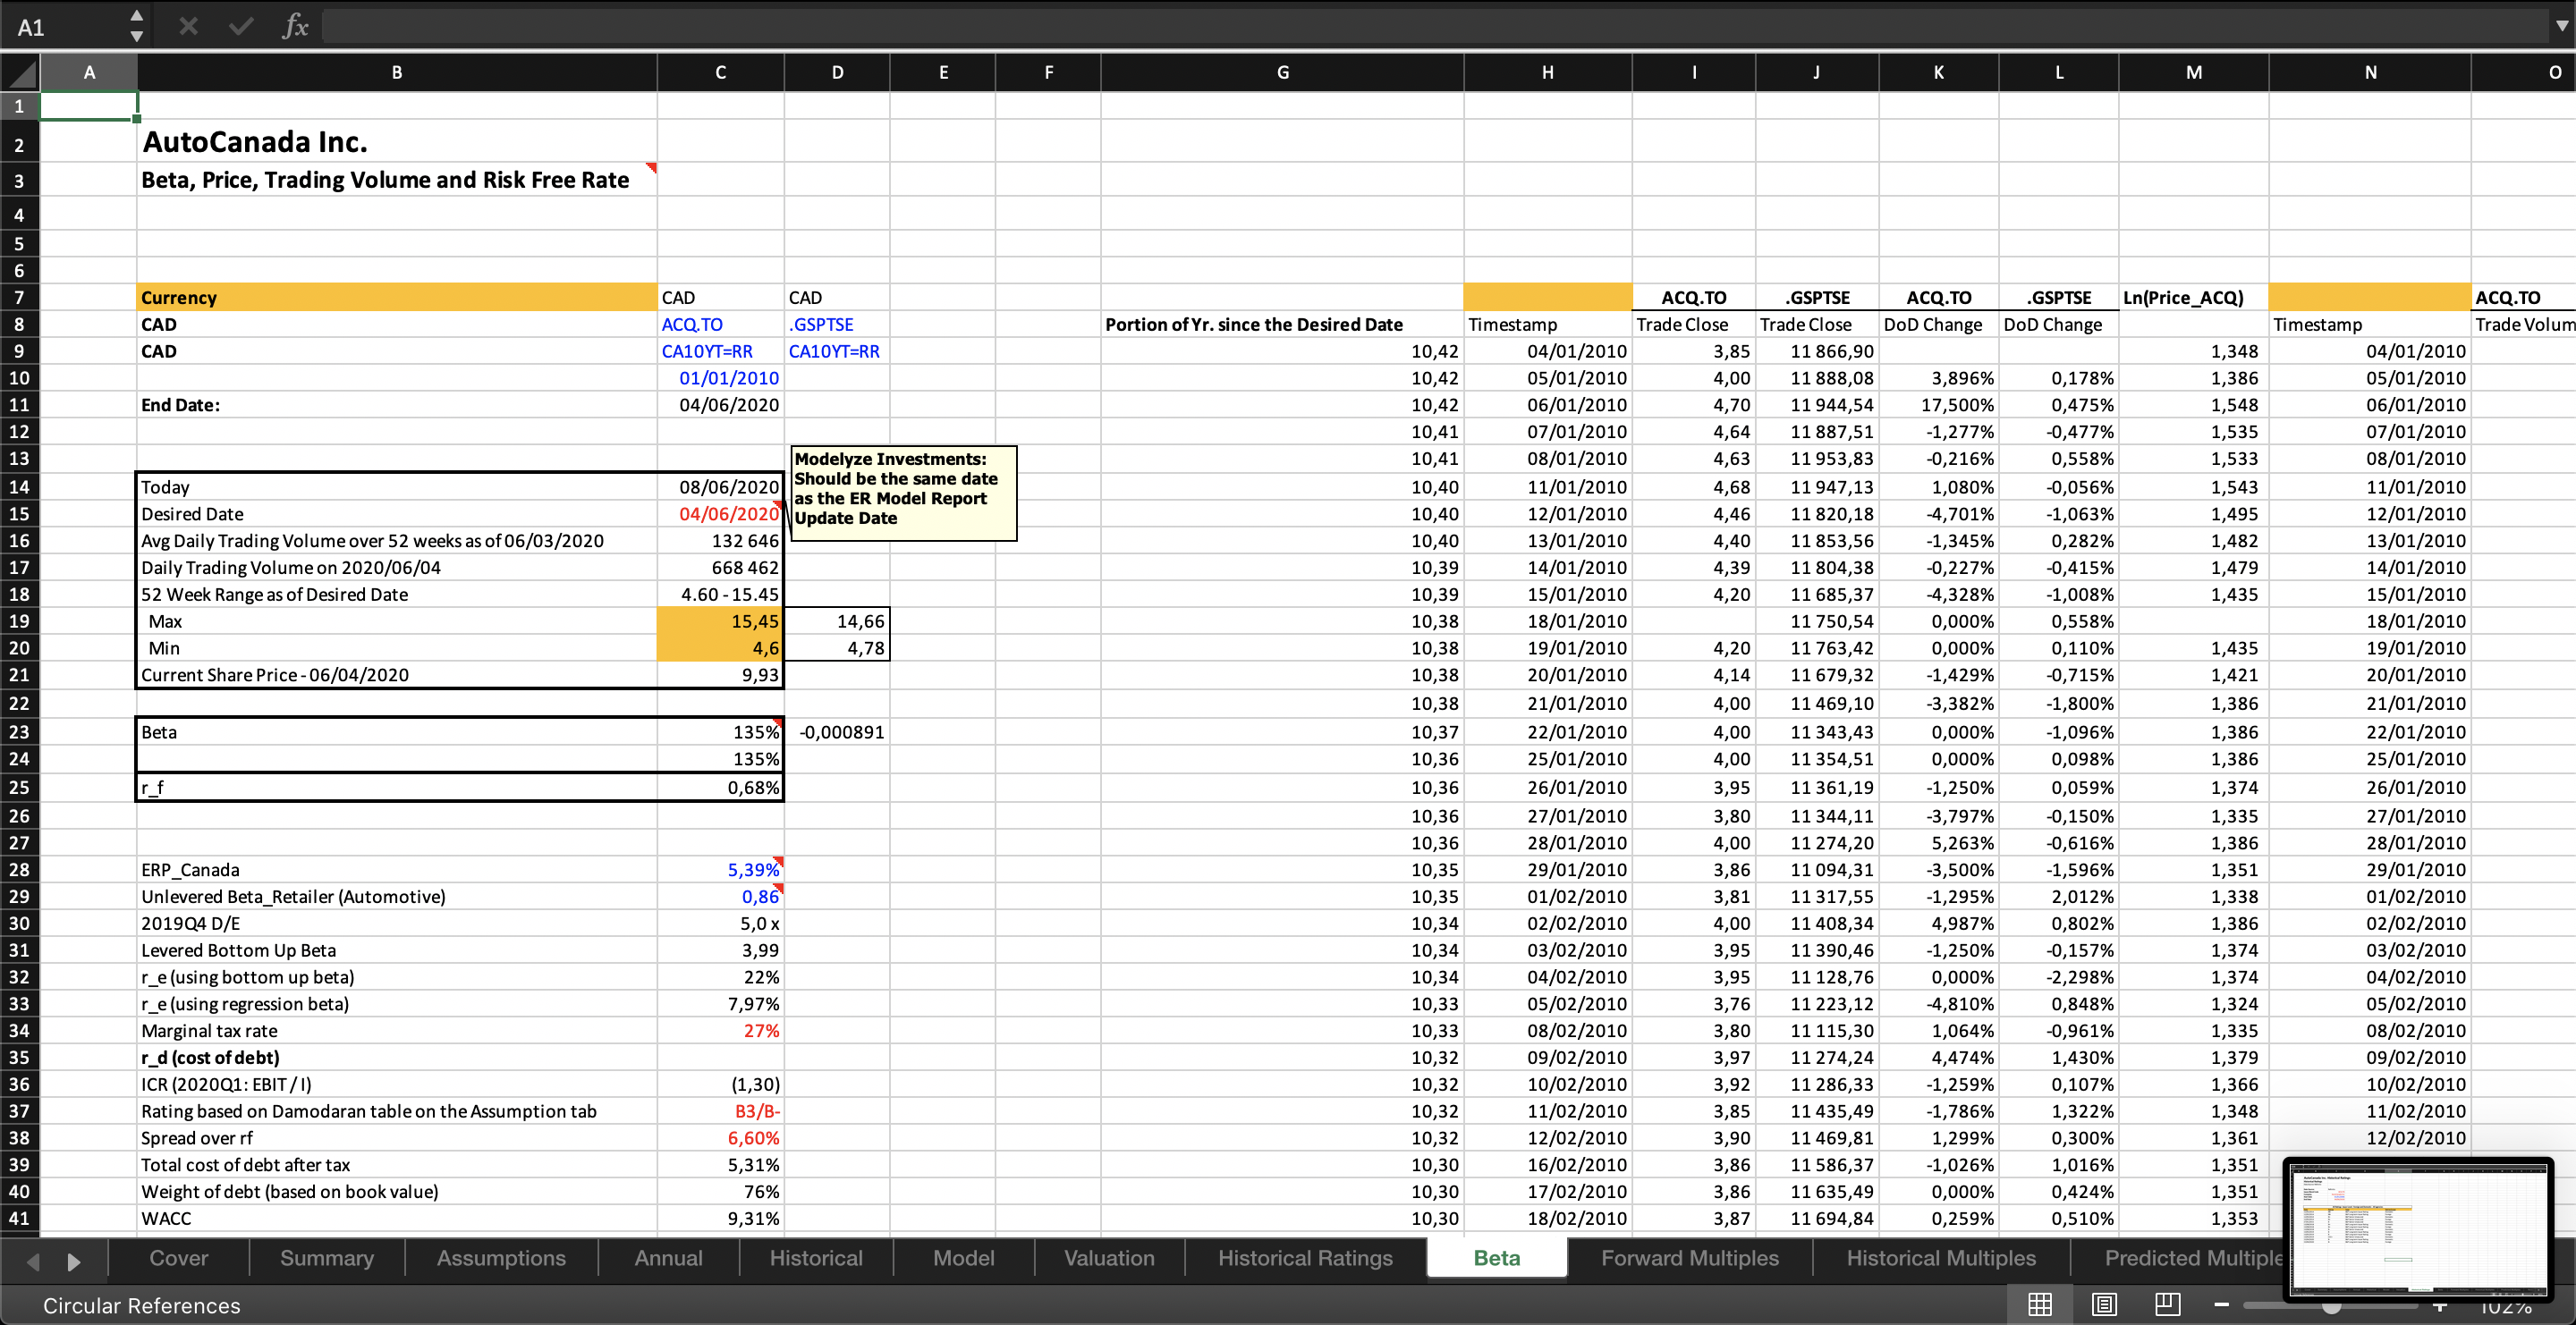Select the Beta sheet tab
The image size is (2576, 1325).
(x=1497, y=1258)
